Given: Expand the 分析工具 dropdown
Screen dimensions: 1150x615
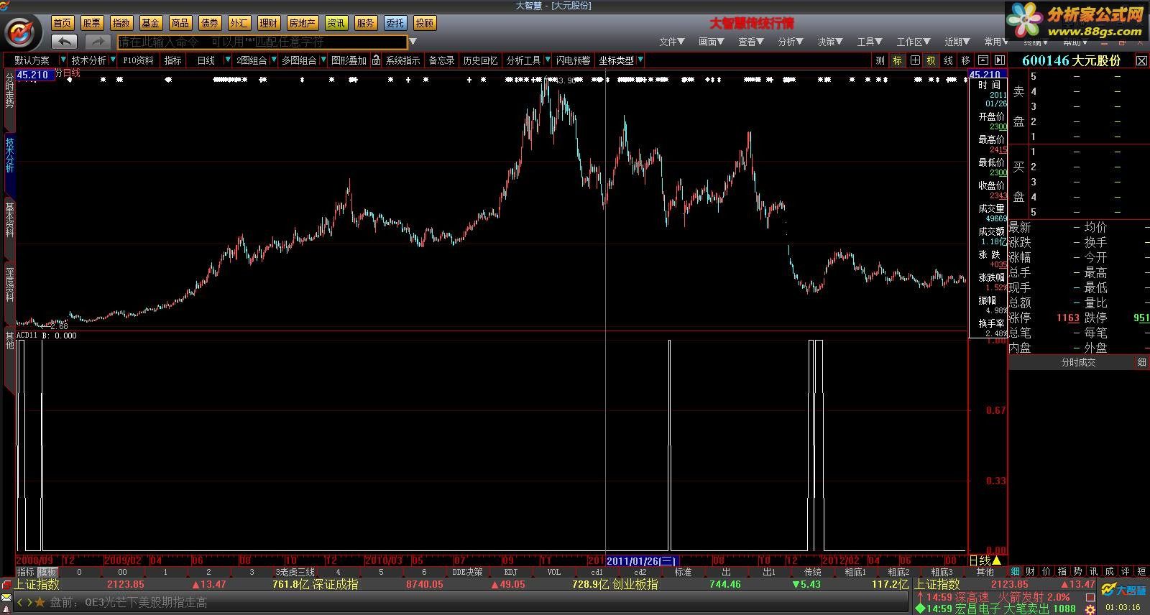Looking at the screenshot, I should (x=548, y=60).
